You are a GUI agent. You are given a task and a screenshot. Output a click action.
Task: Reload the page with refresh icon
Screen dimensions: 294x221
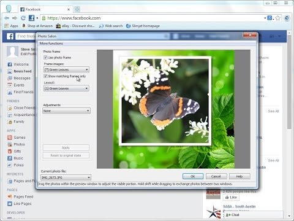[23, 18]
